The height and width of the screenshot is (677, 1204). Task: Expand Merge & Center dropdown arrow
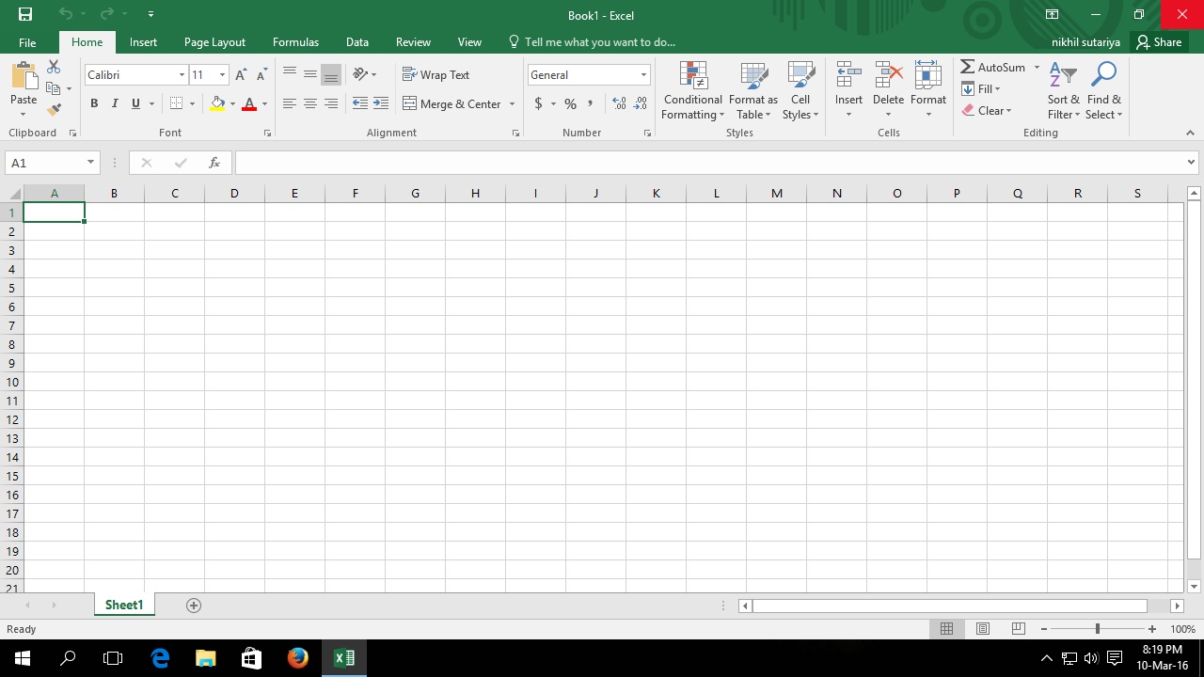pyautogui.click(x=512, y=103)
